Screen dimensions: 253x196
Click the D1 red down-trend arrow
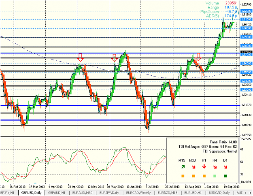[225, 167]
